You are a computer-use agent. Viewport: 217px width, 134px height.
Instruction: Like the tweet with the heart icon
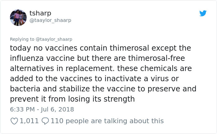point(14,121)
